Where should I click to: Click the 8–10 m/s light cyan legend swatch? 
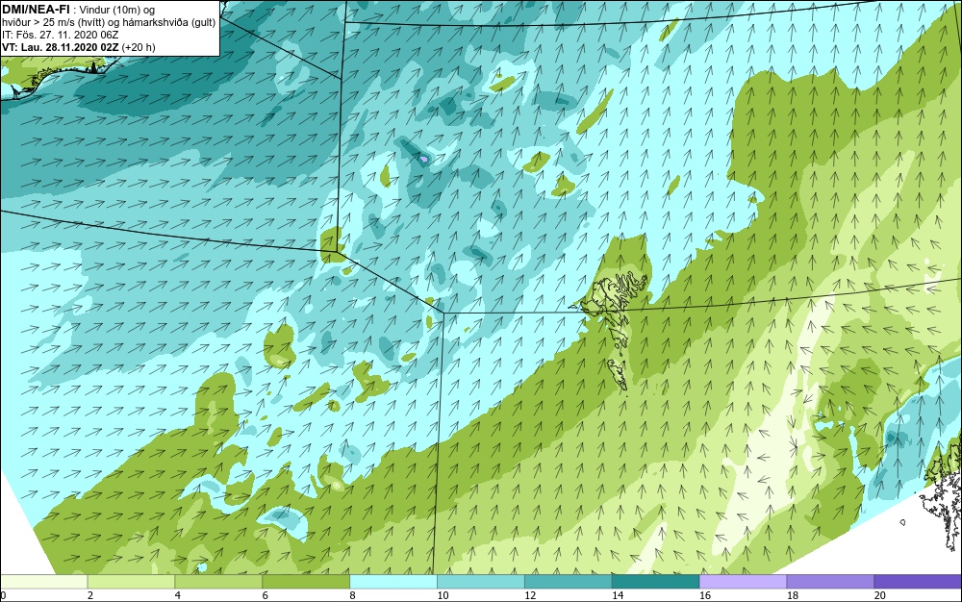tap(393, 581)
